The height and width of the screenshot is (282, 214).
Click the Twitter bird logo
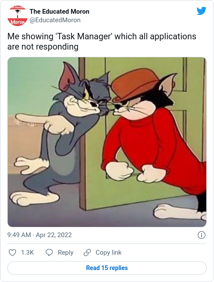(202, 11)
